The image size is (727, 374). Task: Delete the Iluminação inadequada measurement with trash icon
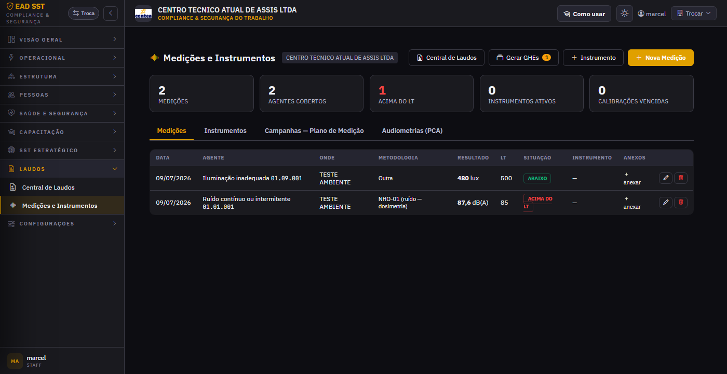[681, 178]
